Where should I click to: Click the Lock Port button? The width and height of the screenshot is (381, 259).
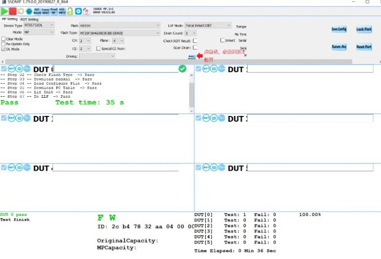(x=364, y=29)
